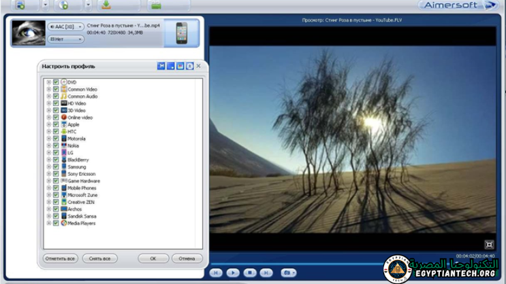Image resolution: width=506 pixels, height=284 pixels.
Task: Click the load DVD disc icon
Action: (63, 5)
